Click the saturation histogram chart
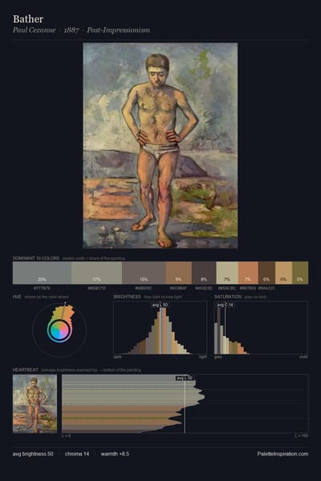This screenshot has width=321, height=481. click(261, 328)
